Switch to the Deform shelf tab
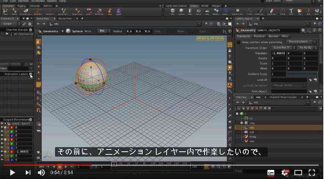The height and width of the screenshot is (179, 324). tap(47, 6)
